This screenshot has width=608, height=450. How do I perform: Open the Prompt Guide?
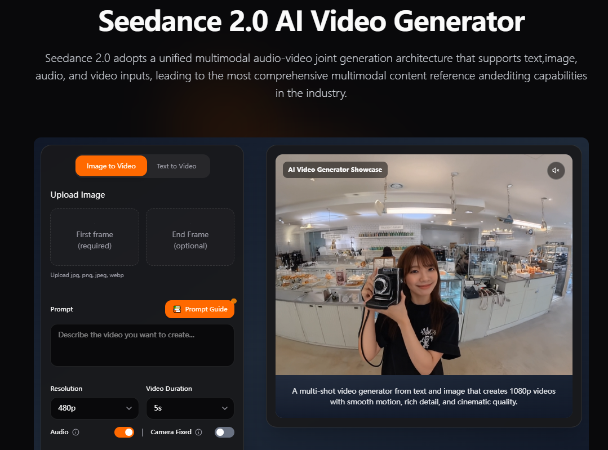[199, 309]
